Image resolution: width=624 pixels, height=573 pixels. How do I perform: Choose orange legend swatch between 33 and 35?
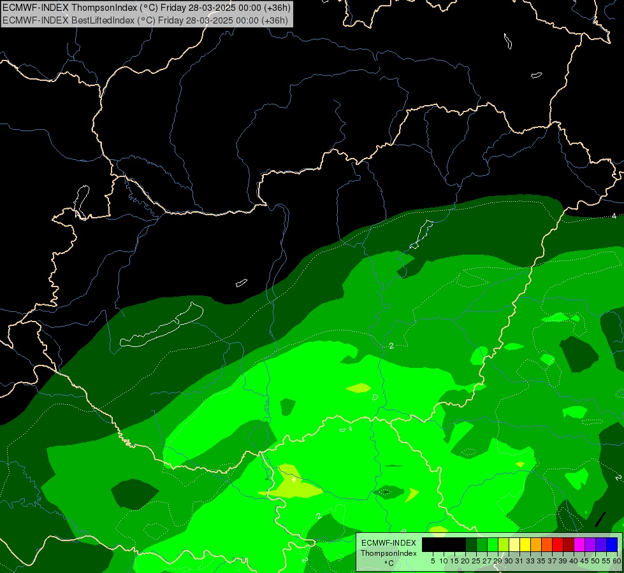click(x=535, y=544)
